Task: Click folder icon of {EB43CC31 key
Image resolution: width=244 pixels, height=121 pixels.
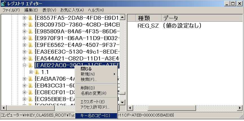Action: point(30,85)
